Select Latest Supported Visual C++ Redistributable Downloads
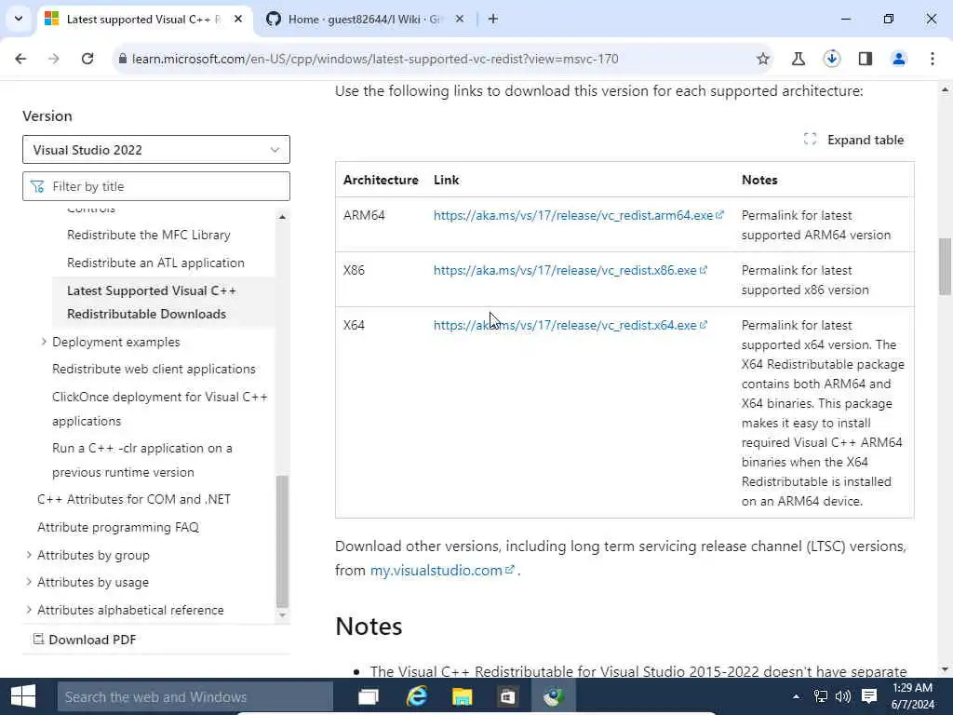Image resolution: width=953 pixels, height=715 pixels. [152, 303]
